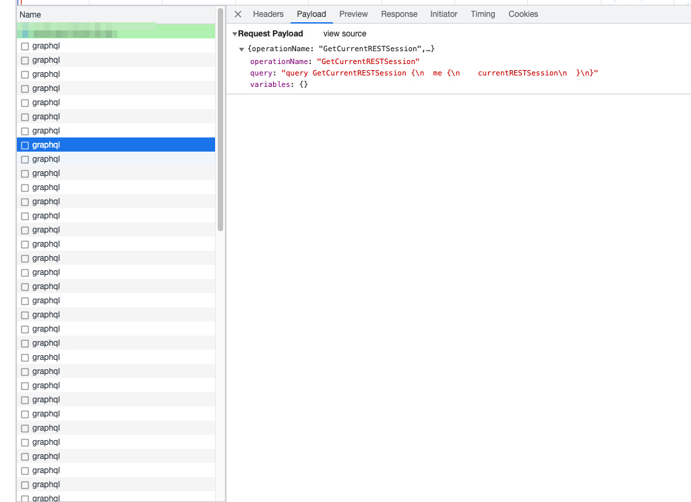Collapse the operationName object disclosure triangle

point(241,49)
